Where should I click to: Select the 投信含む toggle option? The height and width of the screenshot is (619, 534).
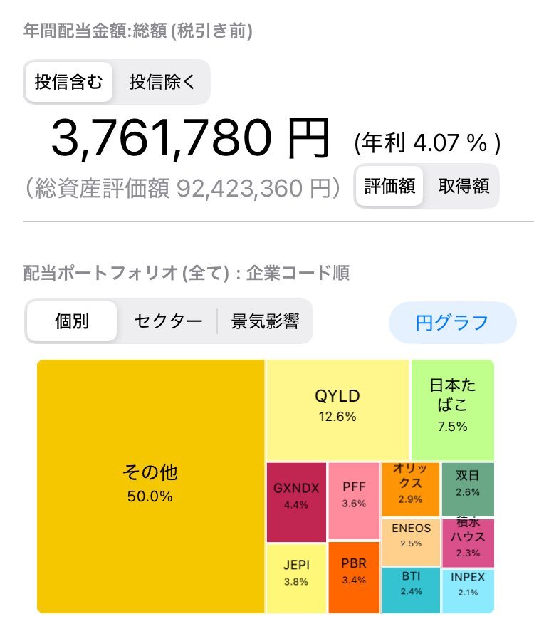click(69, 83)
